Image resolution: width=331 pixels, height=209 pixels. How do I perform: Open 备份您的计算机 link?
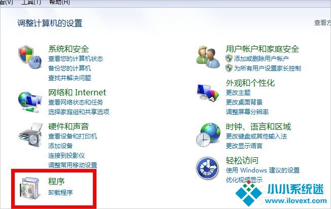70,68
